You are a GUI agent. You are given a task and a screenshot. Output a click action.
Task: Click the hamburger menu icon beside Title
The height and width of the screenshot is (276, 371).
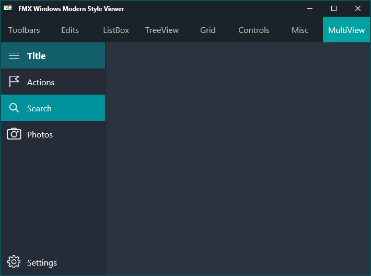[x=14, y=55]
